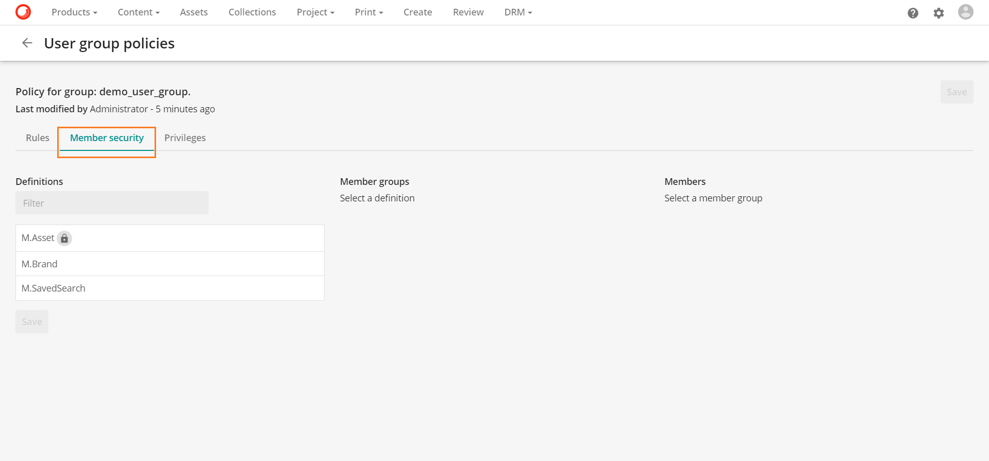Viewport: 989px width, 461px height.
Task: Click the Save button below definitions list
Action: (x=32, y=322)
